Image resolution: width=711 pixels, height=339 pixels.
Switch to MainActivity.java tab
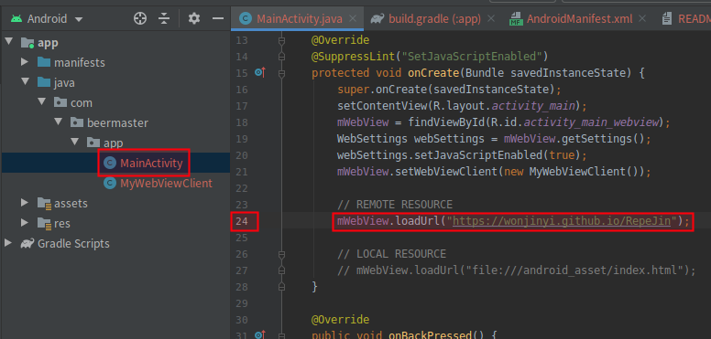[x=298, y=18]
